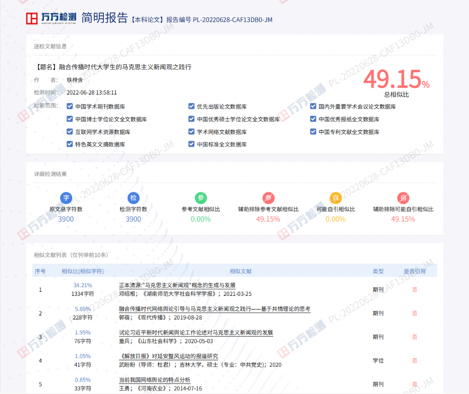Click the 简明报告 page title

point(105,18)
